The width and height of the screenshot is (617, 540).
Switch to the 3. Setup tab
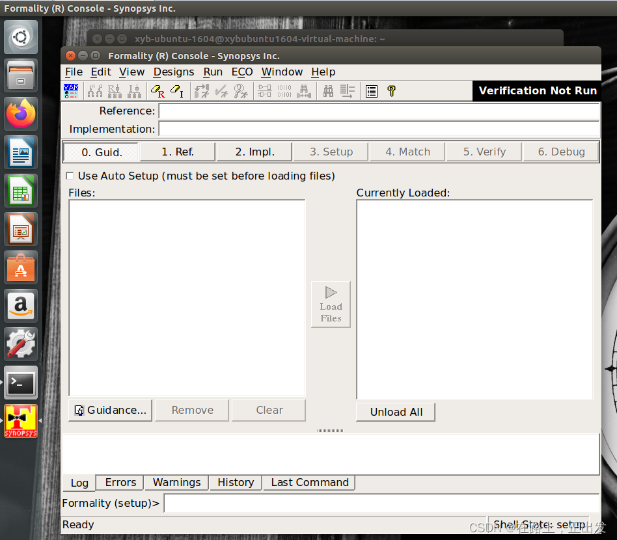(331, 152)
